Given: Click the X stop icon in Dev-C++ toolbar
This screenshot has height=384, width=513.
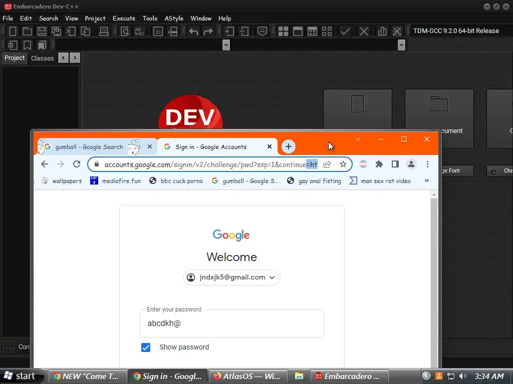Looking at the screenshot, I should point(364,31).
